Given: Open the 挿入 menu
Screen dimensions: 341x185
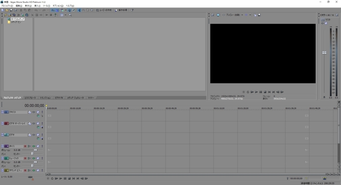Looking at the screenshot, I should tap(37, 6).
